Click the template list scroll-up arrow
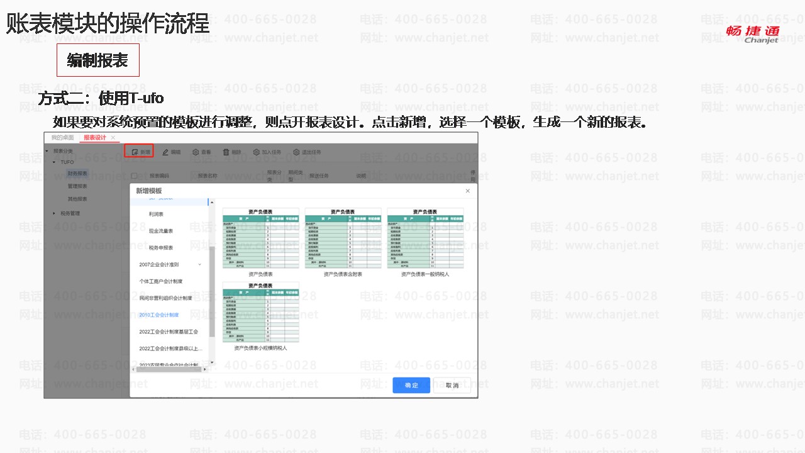Screen dimensions: 805x453 [x=212, y=202]
